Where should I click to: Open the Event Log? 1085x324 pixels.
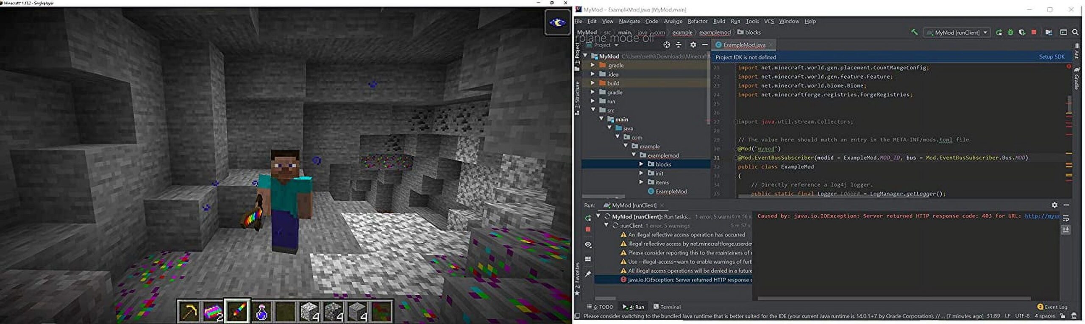[x=1052, y=307]
